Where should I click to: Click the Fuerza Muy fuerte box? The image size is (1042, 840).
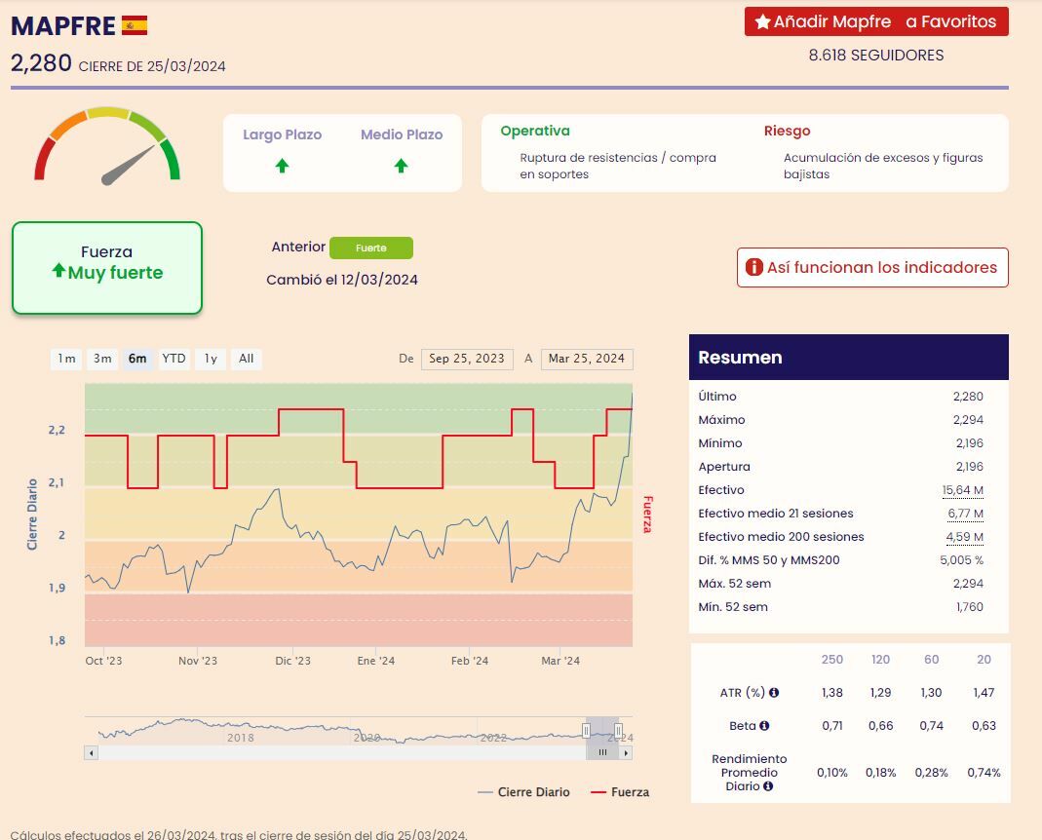[x=107, y=268]
